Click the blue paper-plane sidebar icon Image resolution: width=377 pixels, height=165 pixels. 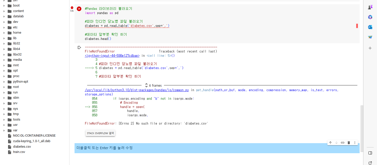point(370,37)
